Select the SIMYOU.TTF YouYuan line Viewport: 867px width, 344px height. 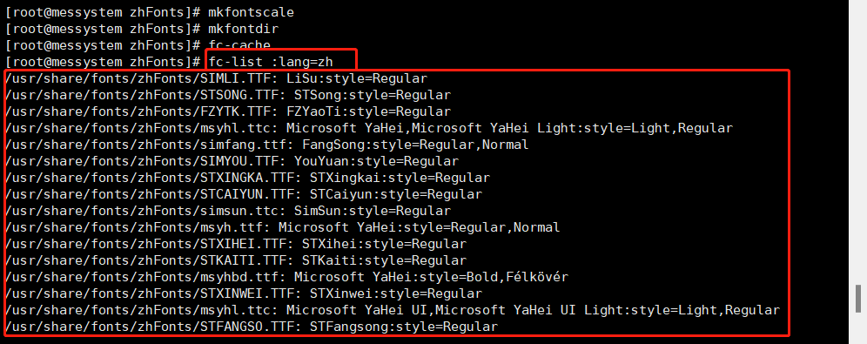pyautogui.click(x=232, y=161)
